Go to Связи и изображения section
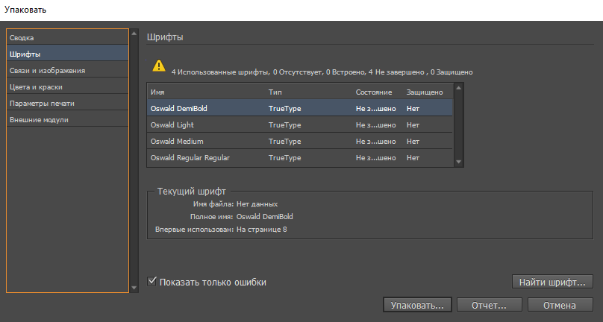603x322 pixels. click(x=47, y=70)
